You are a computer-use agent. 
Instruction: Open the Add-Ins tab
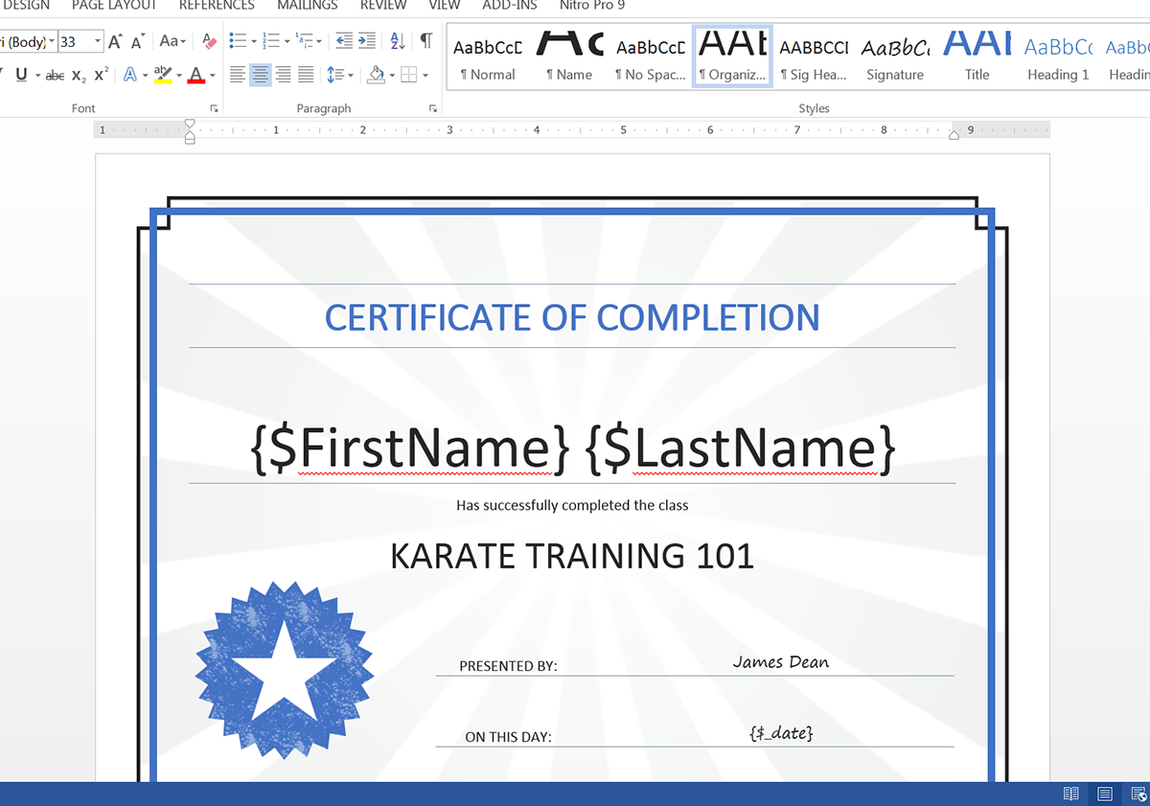[510, 6]
